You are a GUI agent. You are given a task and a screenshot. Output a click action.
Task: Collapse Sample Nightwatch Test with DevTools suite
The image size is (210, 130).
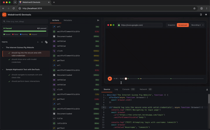tap(3, 70)
